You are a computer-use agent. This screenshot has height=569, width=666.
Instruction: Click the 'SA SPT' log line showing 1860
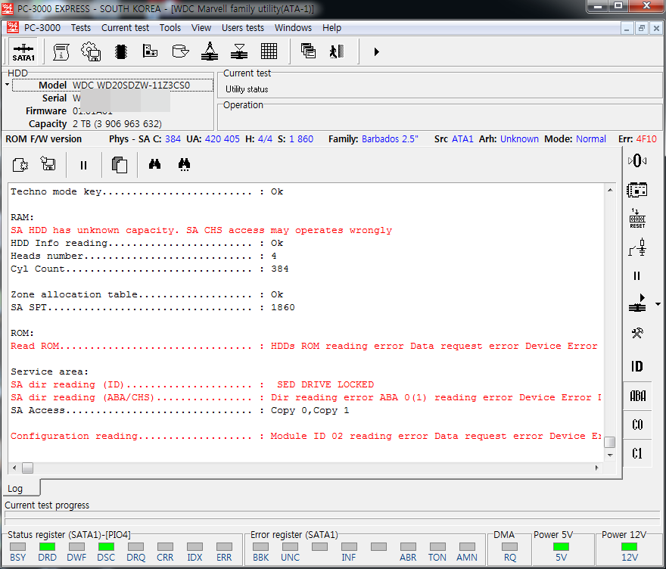[152, 307]
